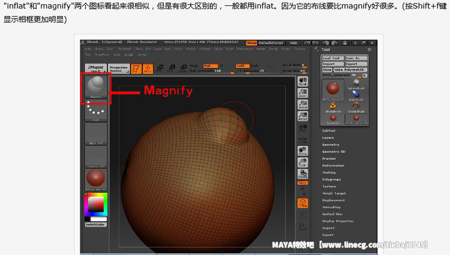Viewport: 450px width, 255px height.
Task: Toggle the Rgb channel button
Action: coord(211,66)
